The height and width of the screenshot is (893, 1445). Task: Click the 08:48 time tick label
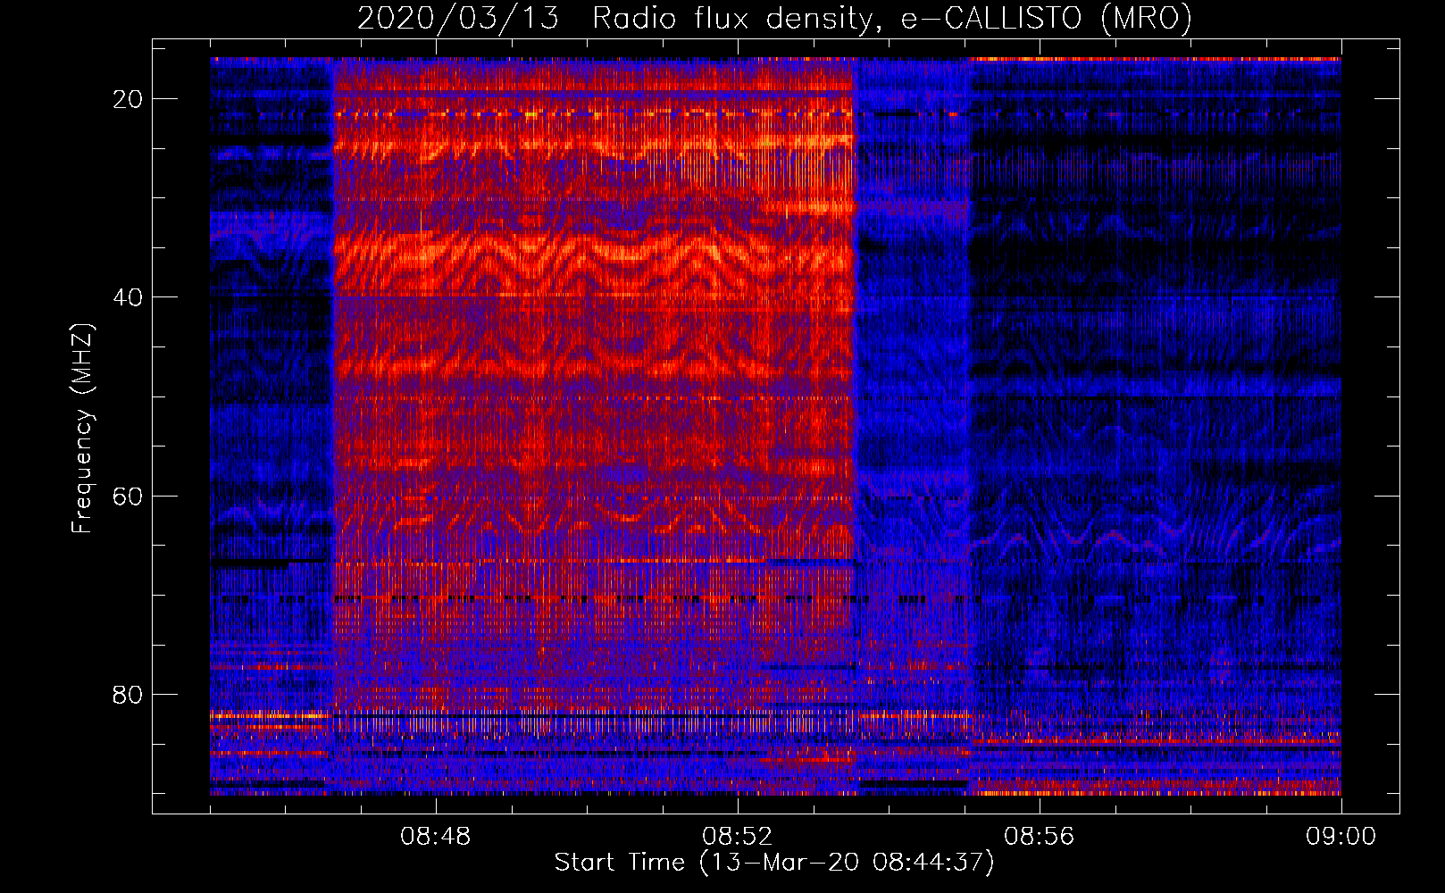[x=436, y=837]
